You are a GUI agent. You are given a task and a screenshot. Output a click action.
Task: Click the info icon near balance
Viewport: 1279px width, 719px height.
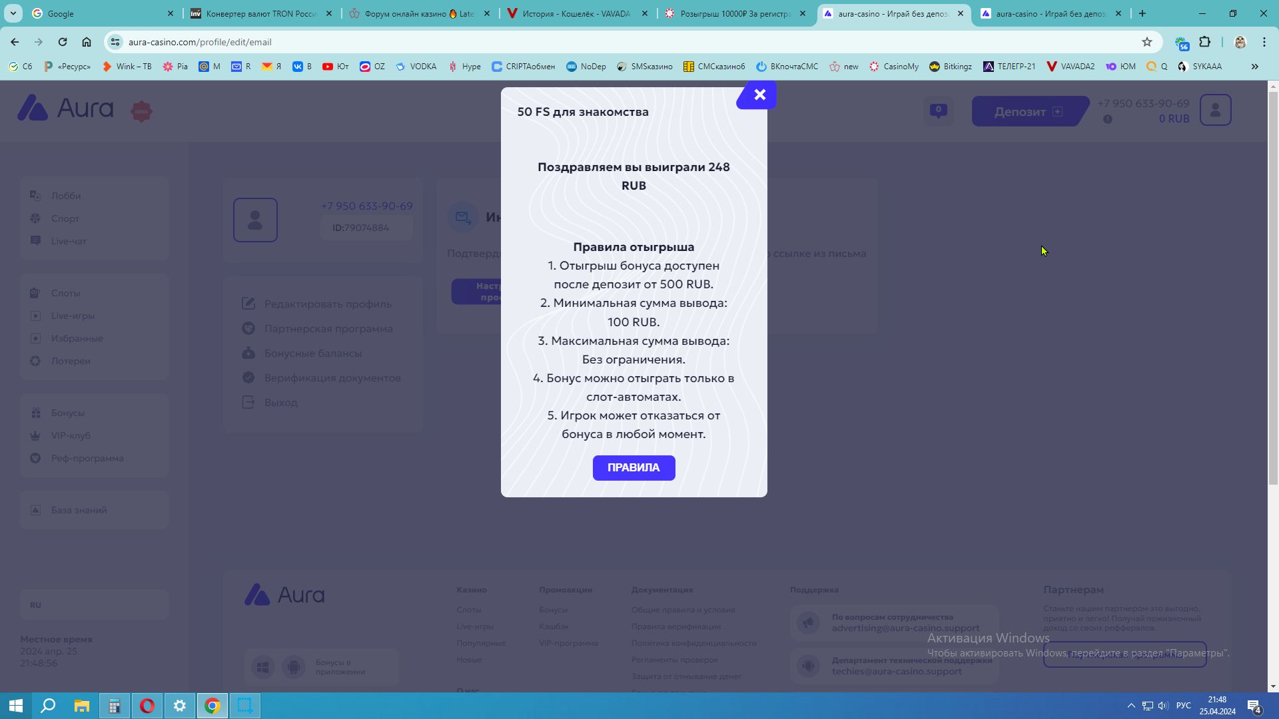click(1107, 119)
